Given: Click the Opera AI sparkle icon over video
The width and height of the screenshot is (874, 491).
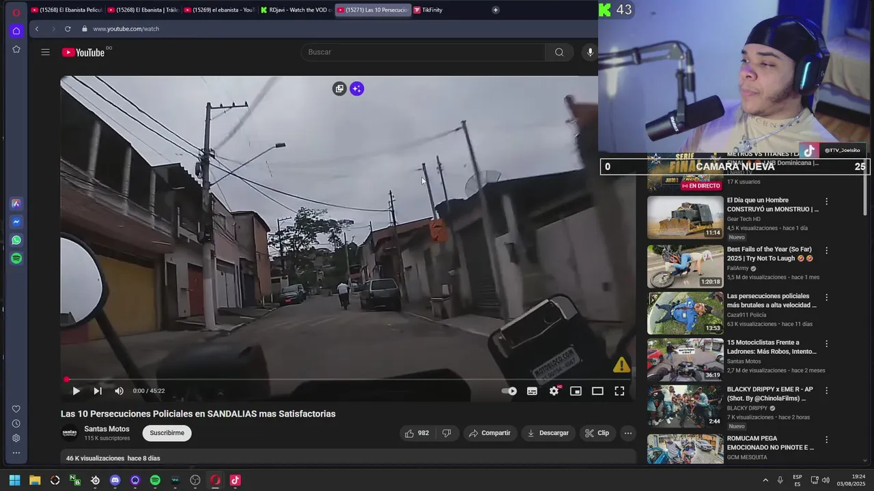Looking at the screenshot, I should point(356,89).
